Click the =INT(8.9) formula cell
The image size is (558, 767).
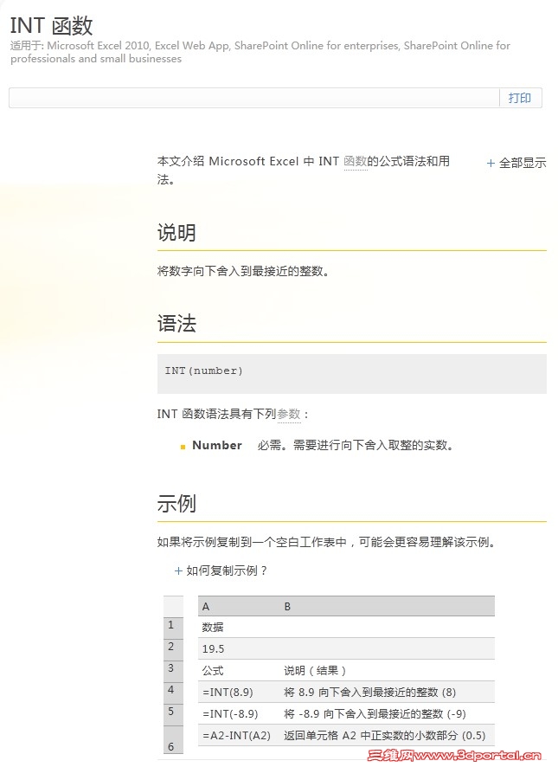pyautogui.click(x=228, y=693)
